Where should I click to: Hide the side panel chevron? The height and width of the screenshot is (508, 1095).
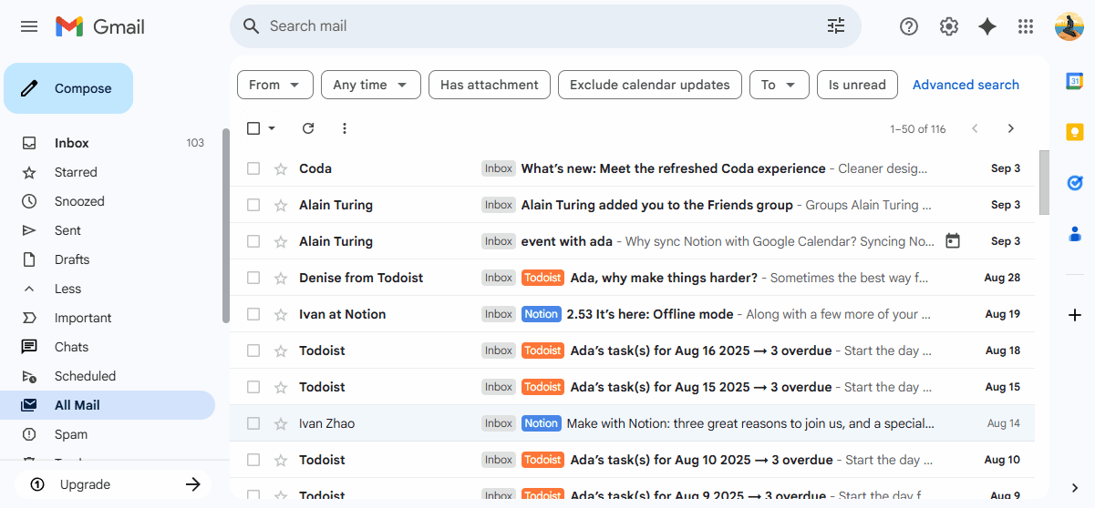(1075, 488)
